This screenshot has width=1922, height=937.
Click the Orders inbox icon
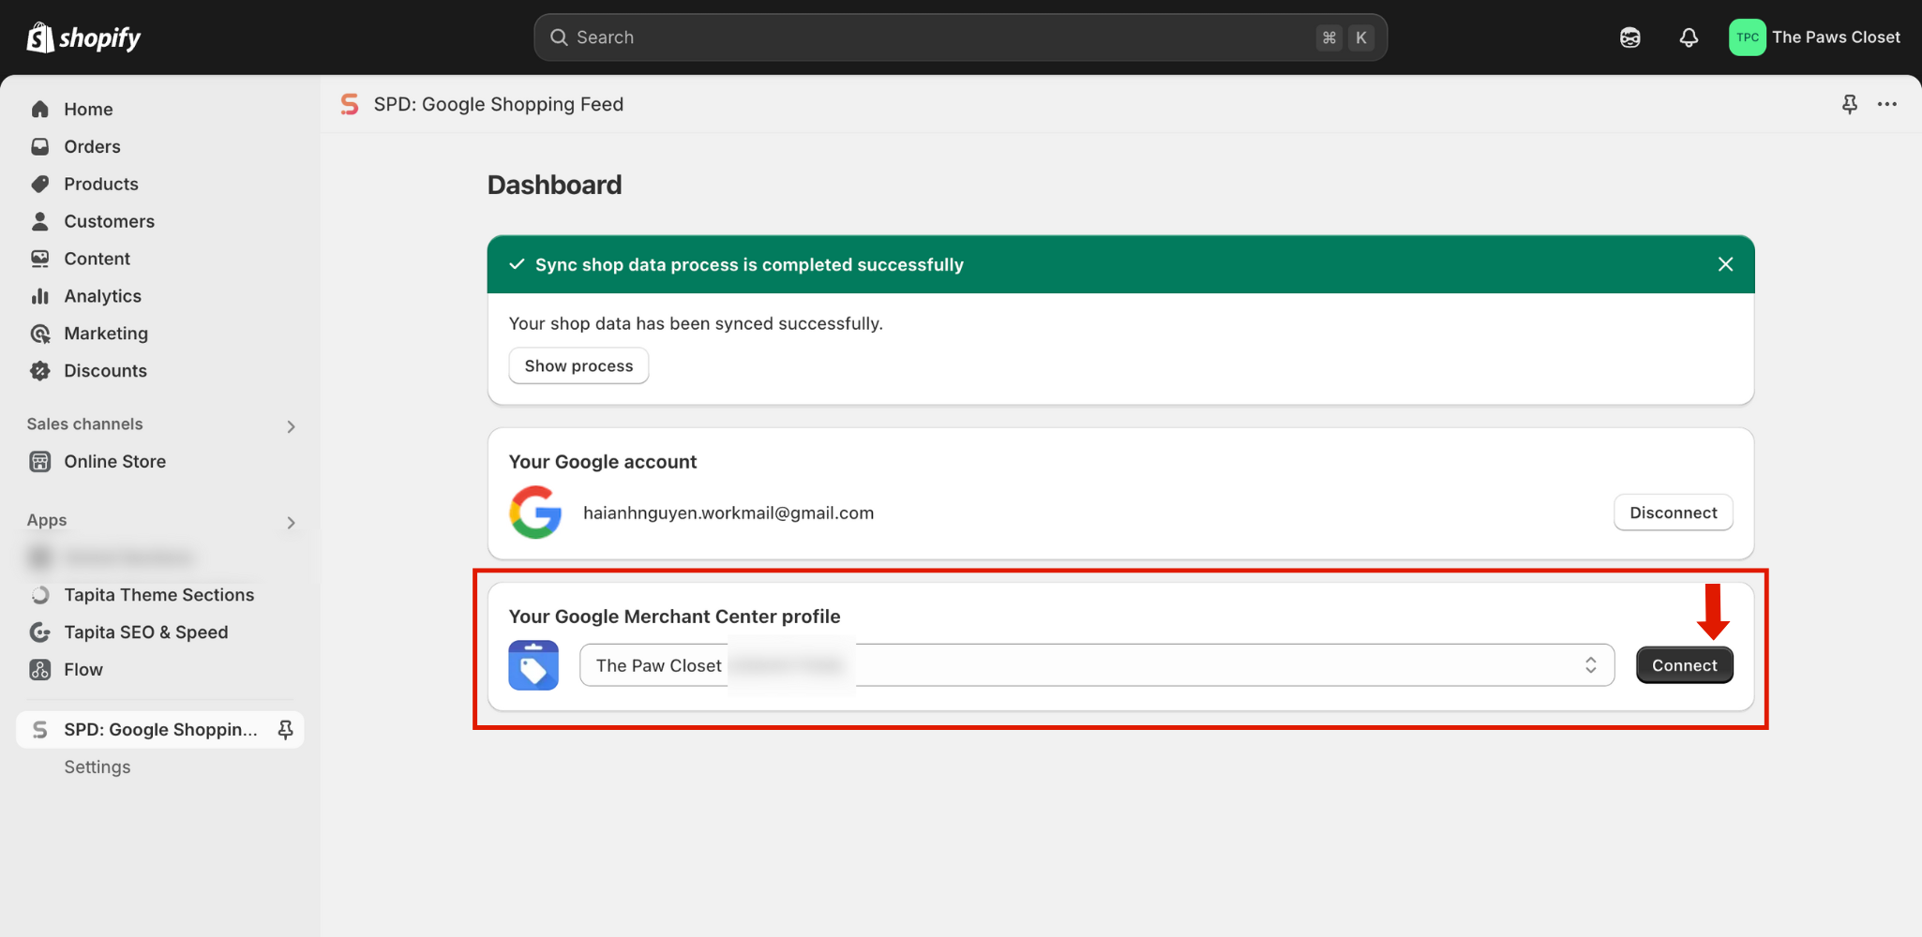(x=40, y=147)
